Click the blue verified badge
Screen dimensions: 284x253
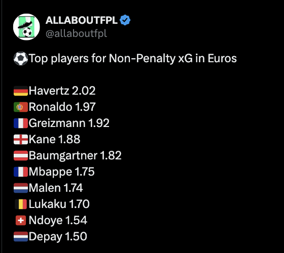pyautogui.click(x=125, y=20)
